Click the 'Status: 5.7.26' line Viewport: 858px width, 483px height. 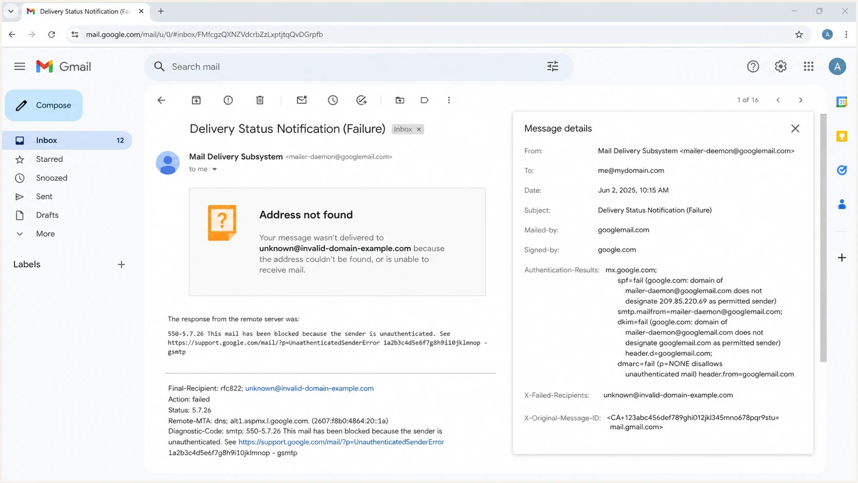pyautogui.click(x=189, y=410)
